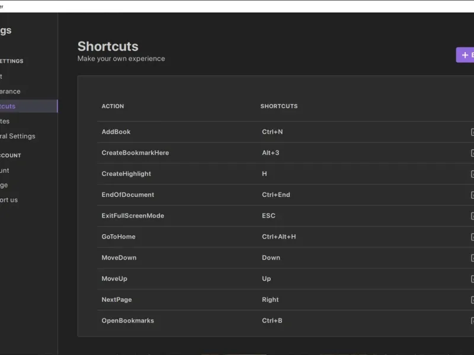This screenshot has width=474, height=355.
Task: Click edit icon for ExitFullScreenMode
Action: 472,216
